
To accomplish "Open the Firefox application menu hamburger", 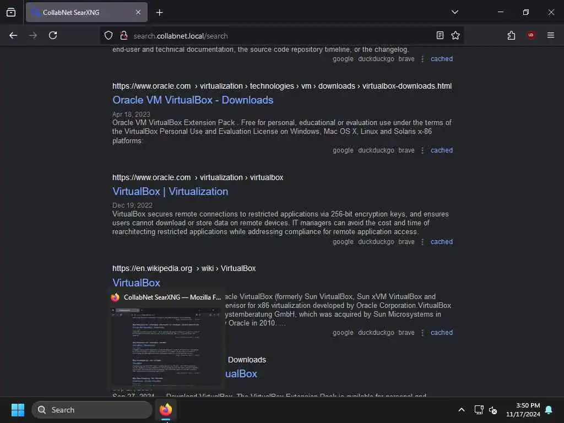I will coord(550,35).
